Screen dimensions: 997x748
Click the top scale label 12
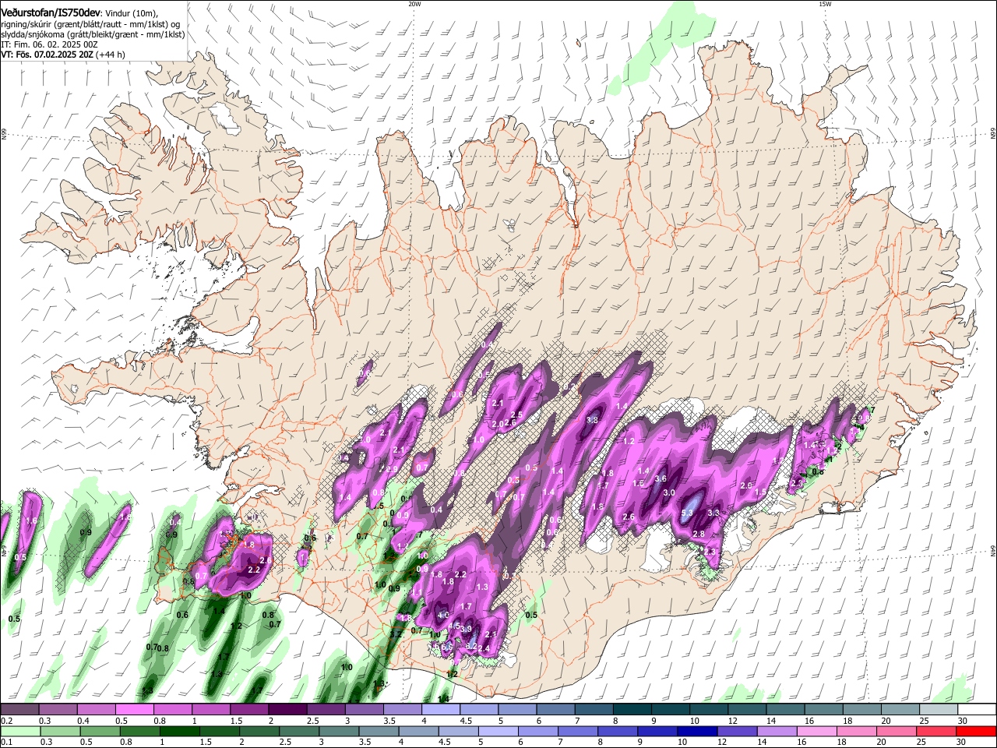(732, 721)
